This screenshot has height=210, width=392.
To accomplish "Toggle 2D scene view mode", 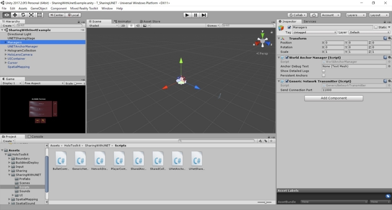I will (x=123, y=26).
